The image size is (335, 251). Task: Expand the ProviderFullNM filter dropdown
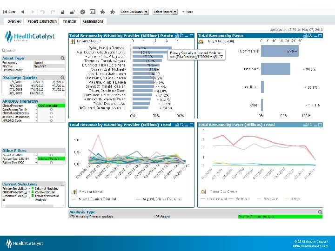click(x=36, y=155)
